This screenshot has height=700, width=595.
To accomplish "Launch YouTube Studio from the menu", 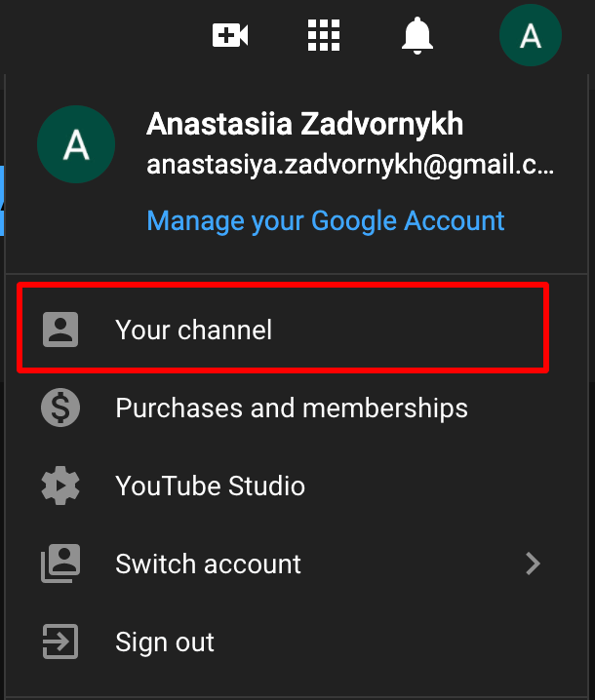I will tap(297, 486).
